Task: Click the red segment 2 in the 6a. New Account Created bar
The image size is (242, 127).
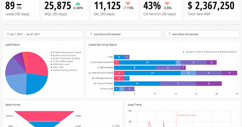Action: coord(119,73)
